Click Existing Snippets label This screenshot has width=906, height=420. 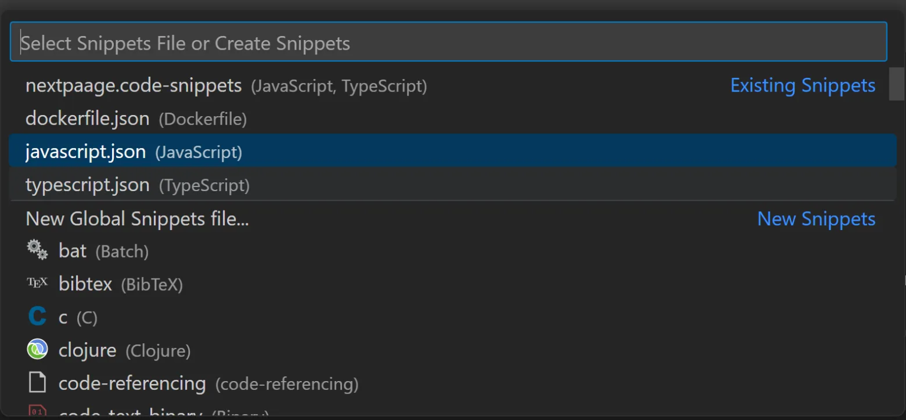(x=803, y=86)
